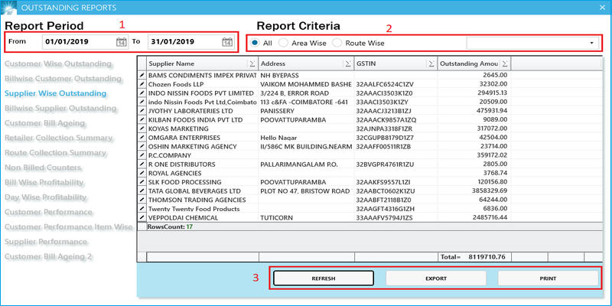Click the PRINT button
Viewport: 612px width, 306px height.
pos(547,279)
